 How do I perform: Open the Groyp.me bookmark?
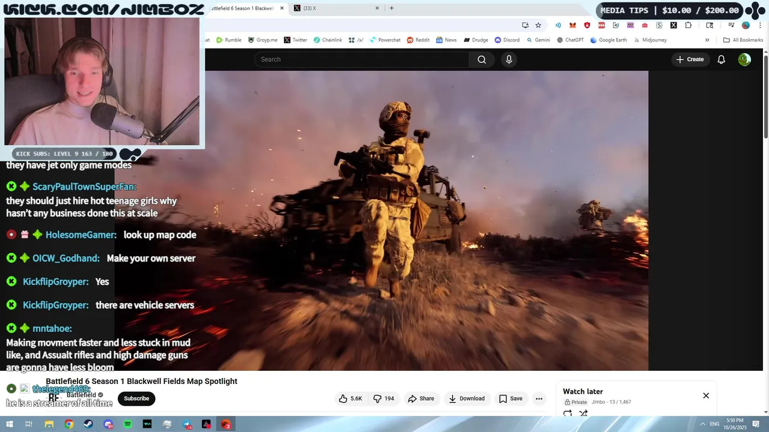click(263, 40)
